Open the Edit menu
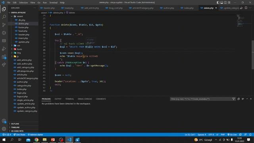 coord(15,2)
